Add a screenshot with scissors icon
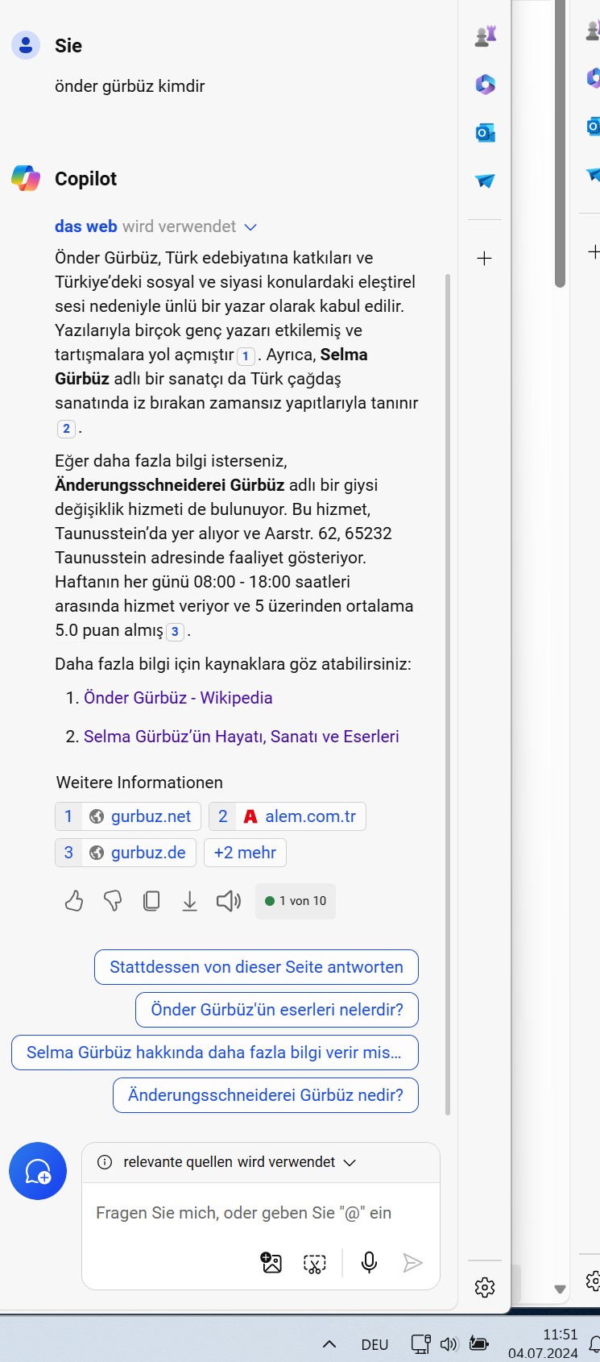The width and height of the screenshot is (600, 1362). coord(314,1263)
